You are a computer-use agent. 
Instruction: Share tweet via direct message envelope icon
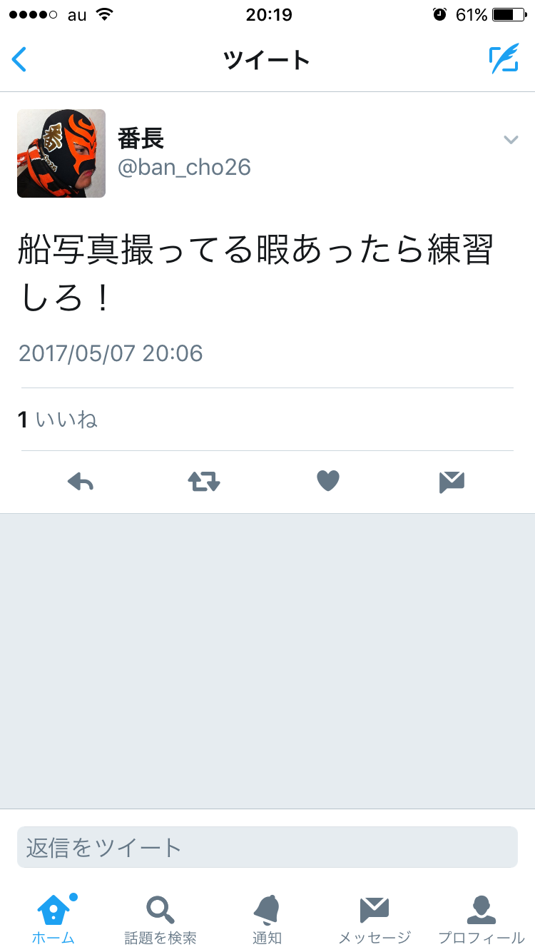click(452, 483)
